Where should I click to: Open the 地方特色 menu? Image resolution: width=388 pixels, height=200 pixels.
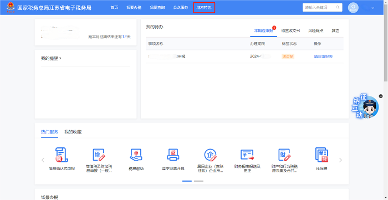coord(204,8)
